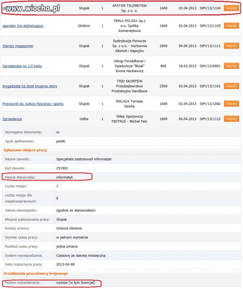Click 'w pełnym wymiarze' working time value
243x289 pixels.
72,238
